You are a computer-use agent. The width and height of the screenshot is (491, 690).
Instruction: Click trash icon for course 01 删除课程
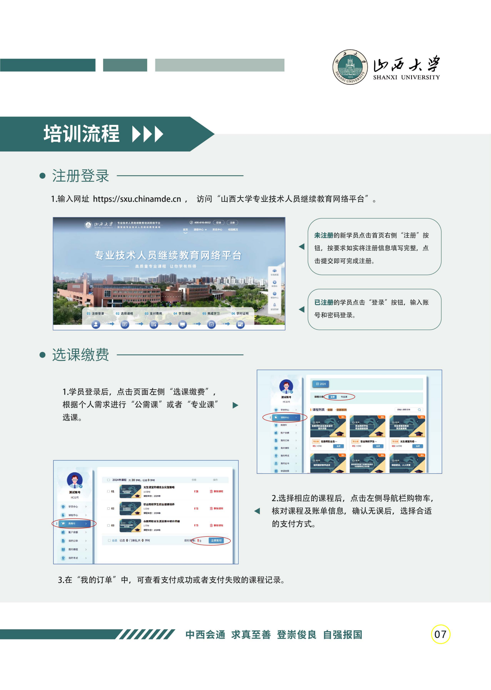pyautogui.click(x=211, y=491)
